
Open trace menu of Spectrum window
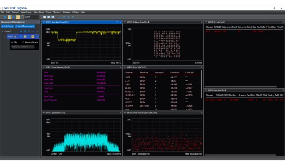(43, 113)
